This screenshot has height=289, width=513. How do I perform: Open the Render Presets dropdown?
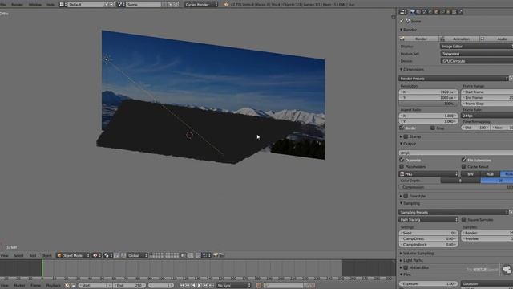(x=454, y=79)
